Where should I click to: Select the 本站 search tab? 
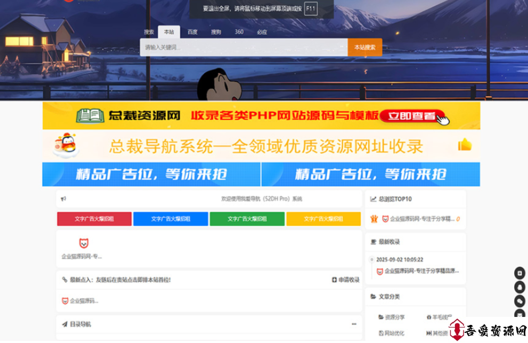(x=169, y=32)
